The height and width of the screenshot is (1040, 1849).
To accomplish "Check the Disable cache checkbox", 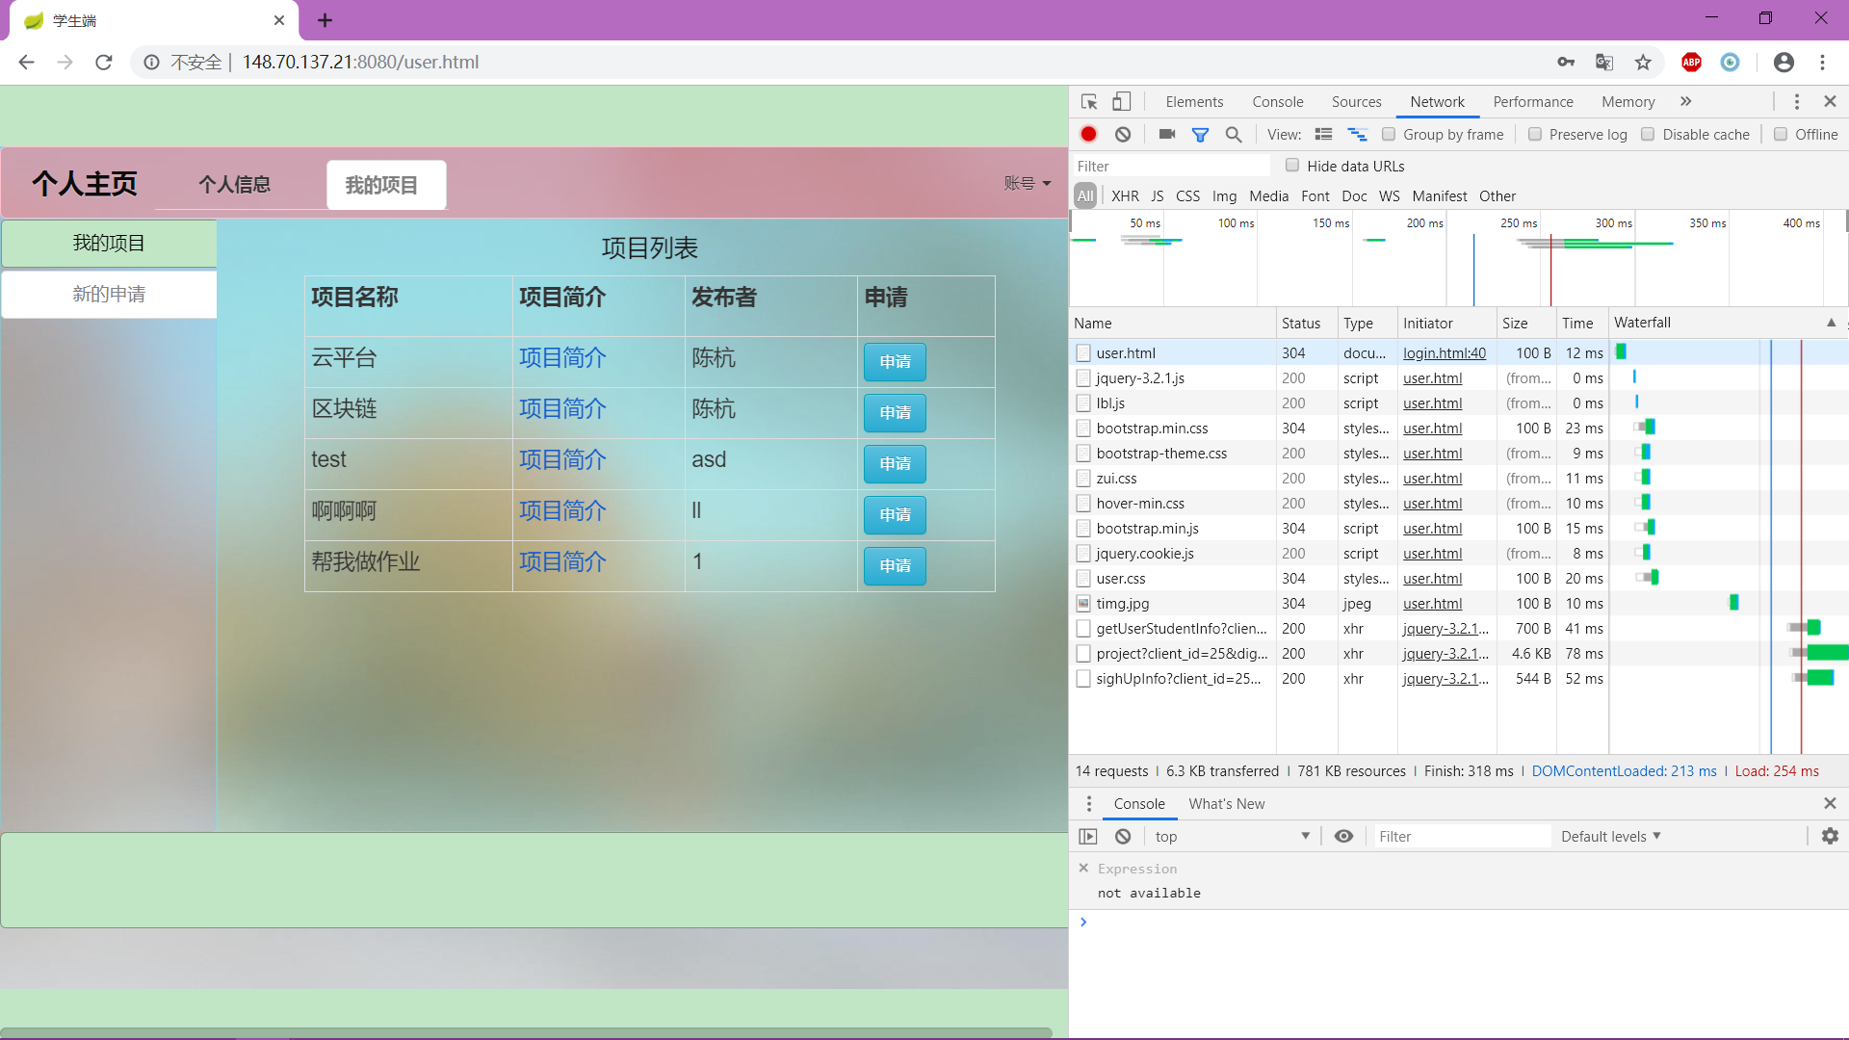I will [1648, 135].
